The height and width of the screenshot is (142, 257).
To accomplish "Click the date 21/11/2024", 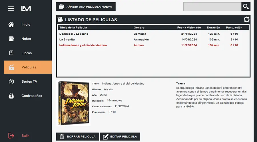I will pos(189,34).
